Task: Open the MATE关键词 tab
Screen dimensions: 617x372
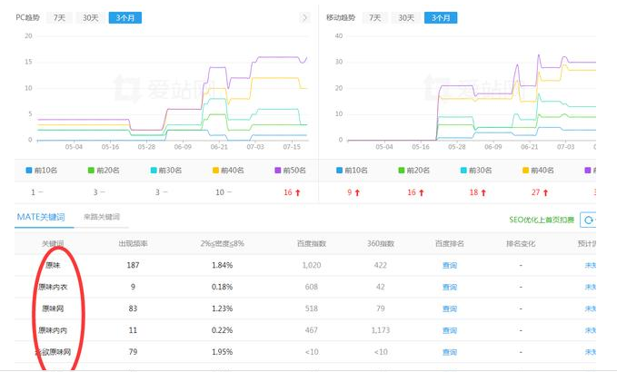Action: pyautogui.click(x=43, y=217)
